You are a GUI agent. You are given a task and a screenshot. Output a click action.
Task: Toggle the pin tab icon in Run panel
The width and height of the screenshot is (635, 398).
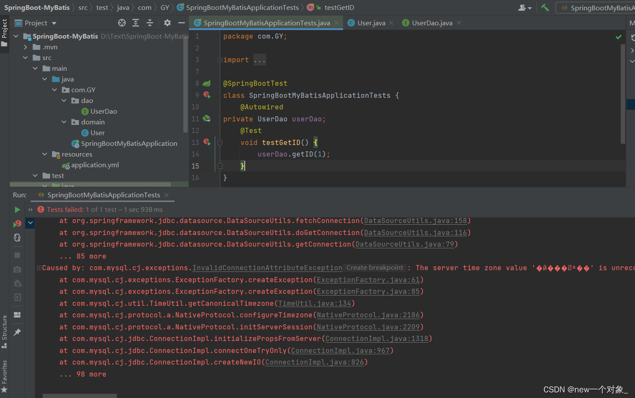click(17, 332)
